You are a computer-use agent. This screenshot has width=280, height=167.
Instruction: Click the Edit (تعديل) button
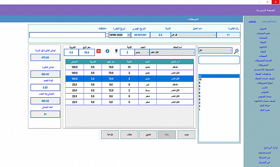pos(148,134)
